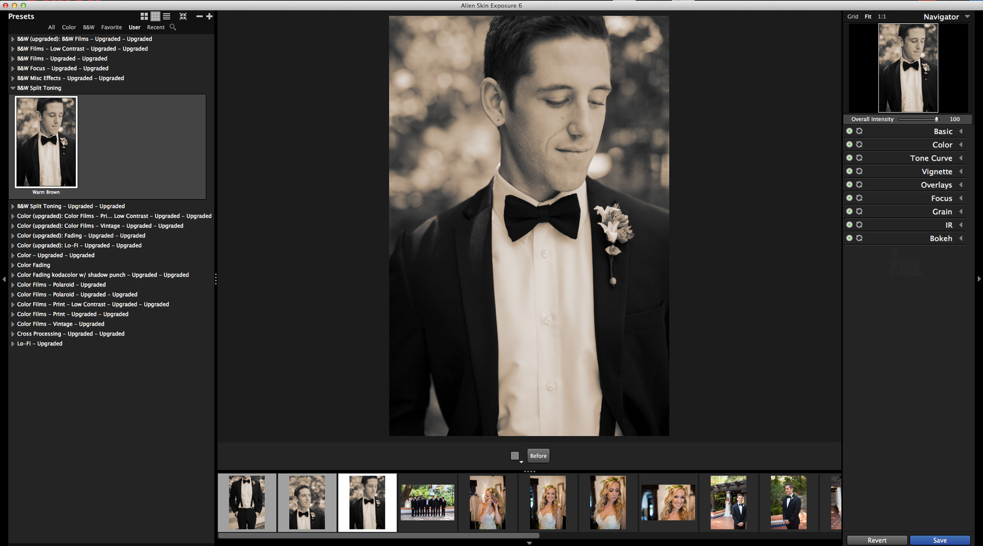Collapse the left Presets panel arrow
Image resolution: width=983 pixels, height=546 pixels.
[4, 279]
